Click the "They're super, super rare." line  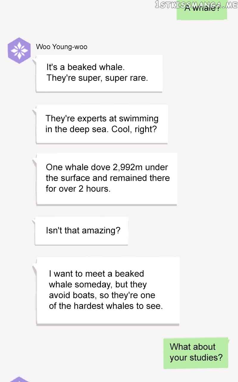click(x=97, y=78)
